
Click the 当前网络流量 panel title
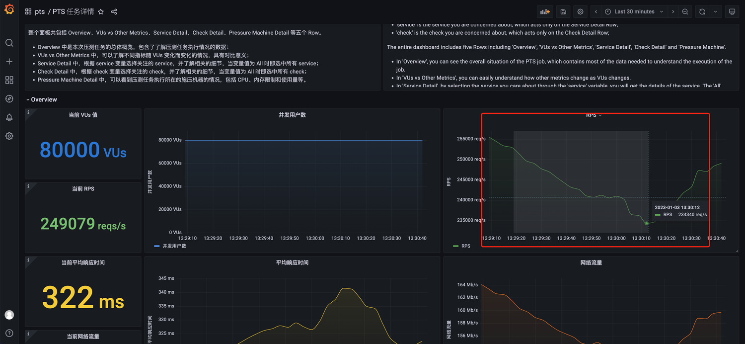(83, 337)
